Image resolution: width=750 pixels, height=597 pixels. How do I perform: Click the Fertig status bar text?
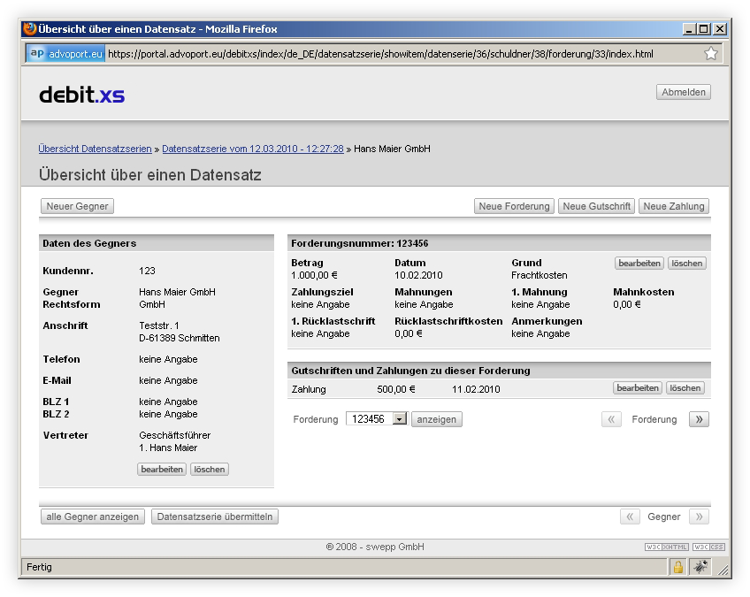click(x=39, y=567)
